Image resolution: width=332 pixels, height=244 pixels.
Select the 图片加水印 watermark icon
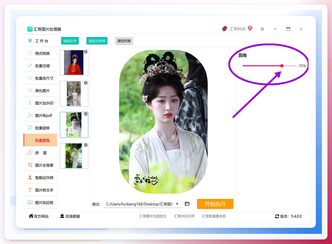[x=30, y=103]
